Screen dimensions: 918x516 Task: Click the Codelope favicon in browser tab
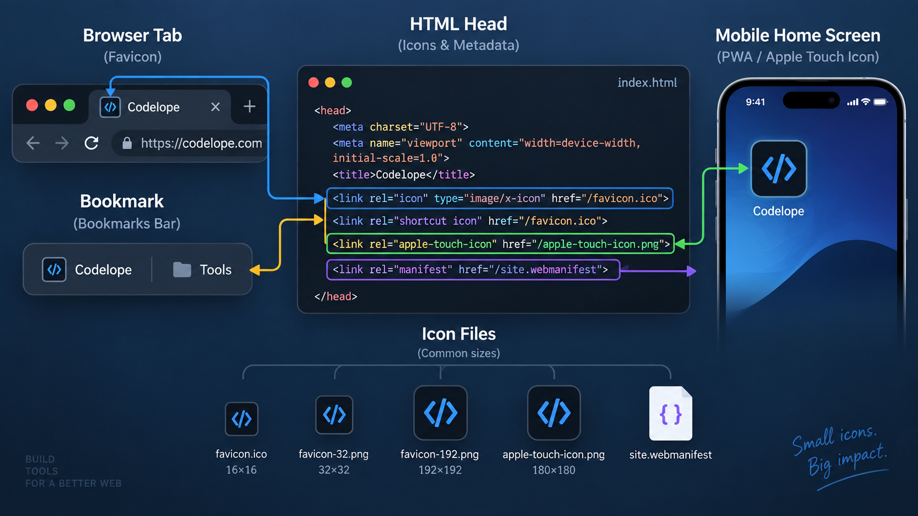click(110, 107)
